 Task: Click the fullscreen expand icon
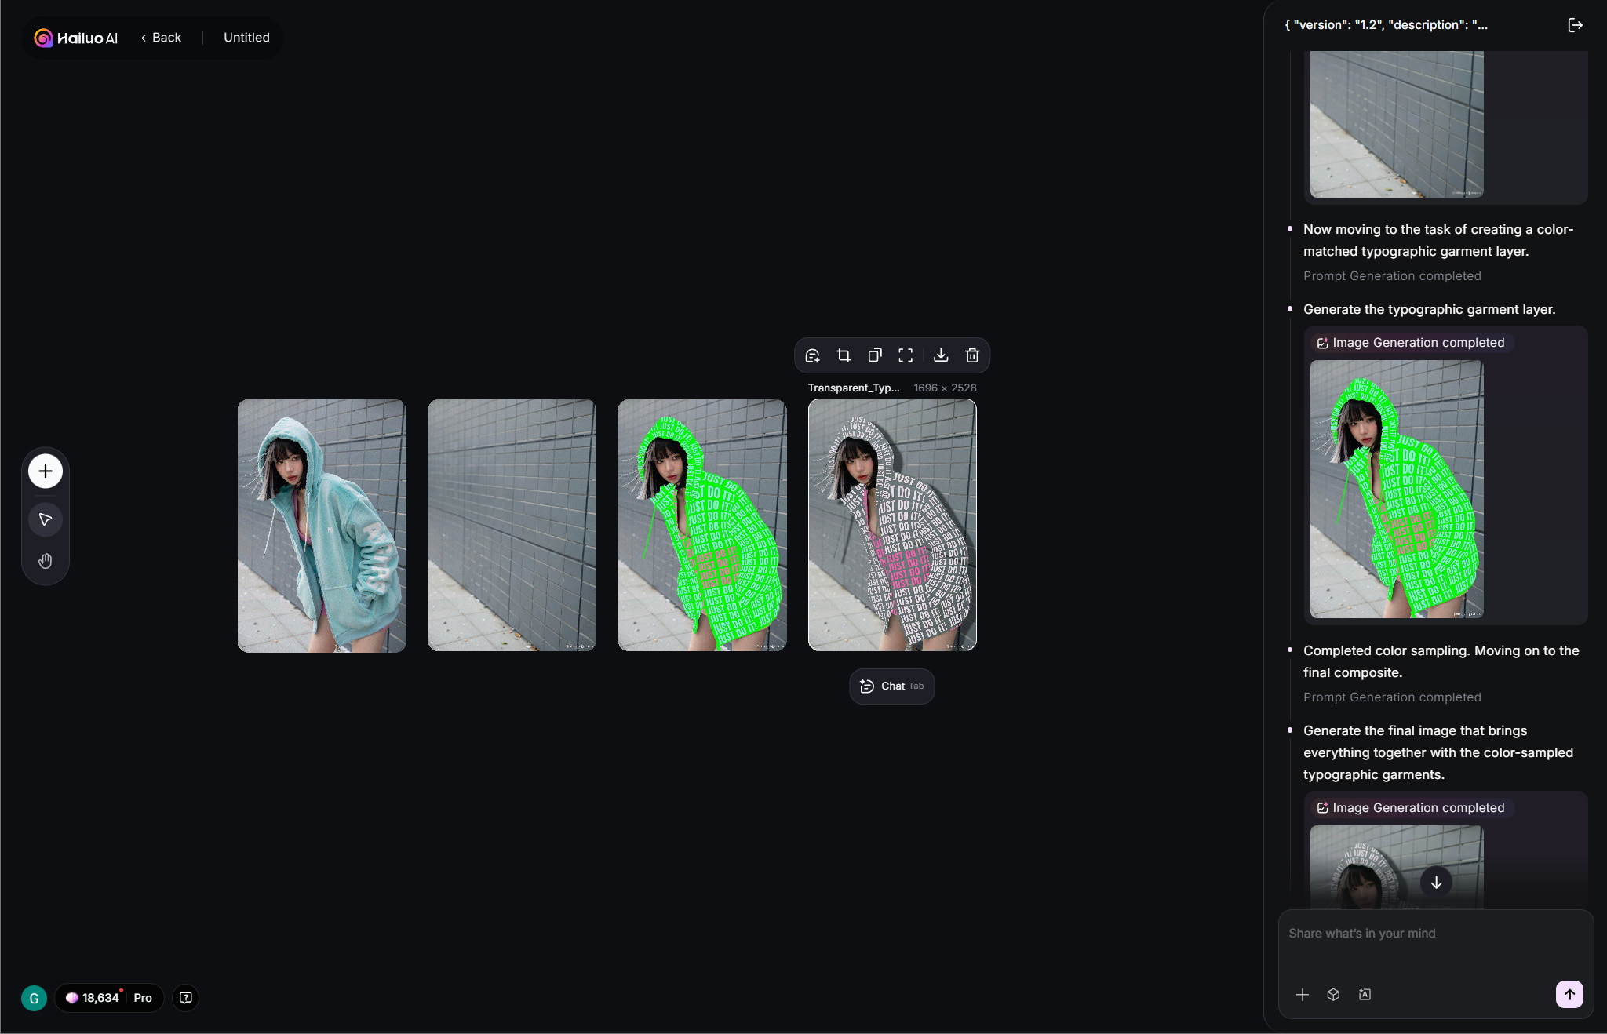coord(906,355)
